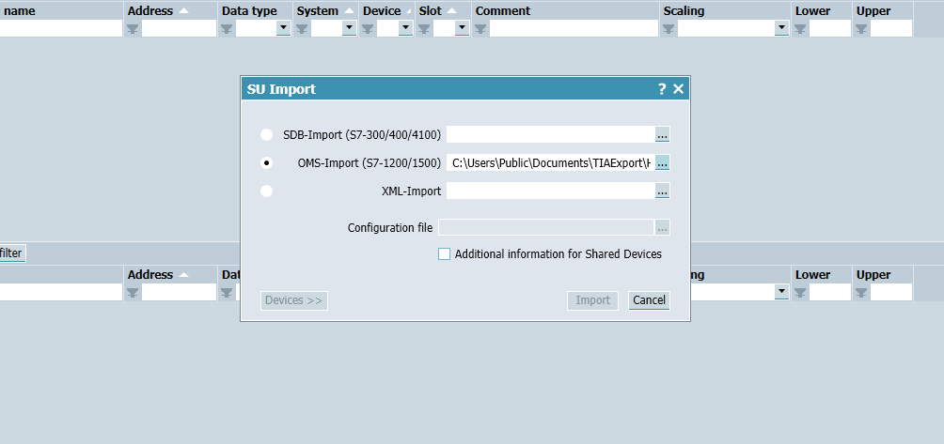This screenshot has width=944, height=444.
Task: Open top Scaling filter dropdown
Action: tap(781, 28)
